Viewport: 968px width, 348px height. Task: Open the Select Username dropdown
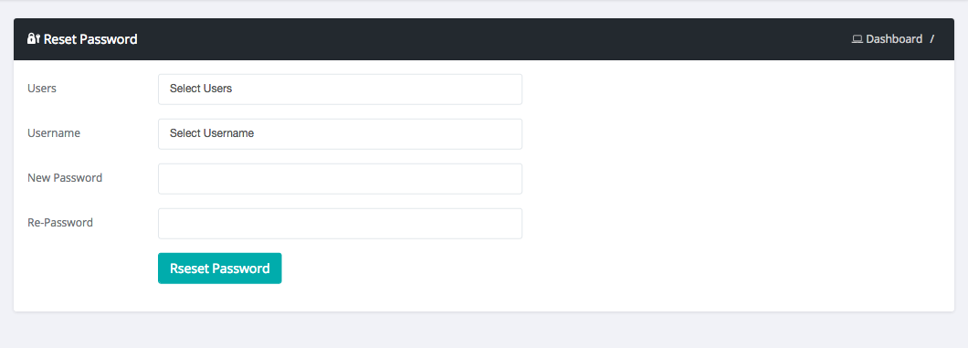click(340, 134)
